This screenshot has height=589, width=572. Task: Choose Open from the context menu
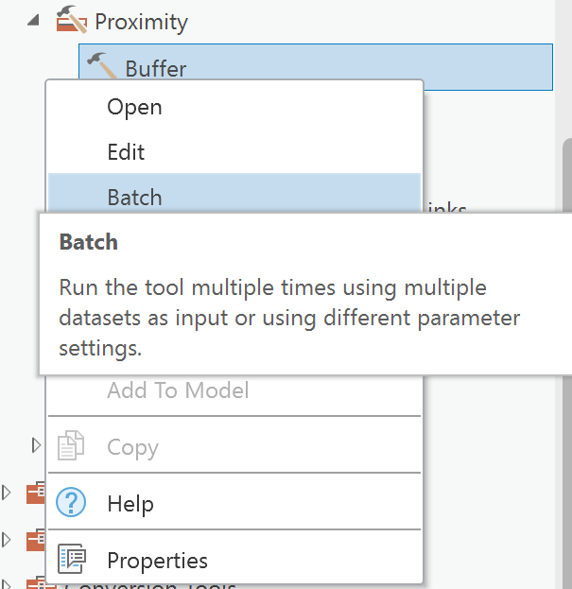click(x=134, y=107)
